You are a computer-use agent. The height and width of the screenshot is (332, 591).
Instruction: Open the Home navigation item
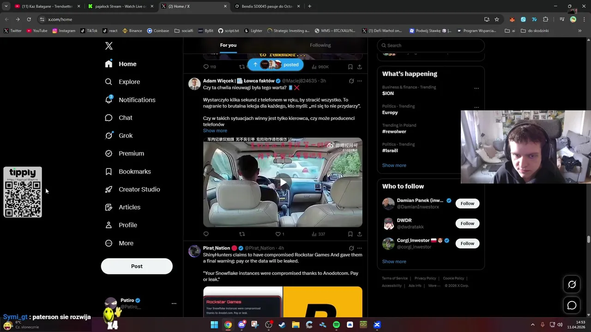pyautogui.click(x=121, y=64)
